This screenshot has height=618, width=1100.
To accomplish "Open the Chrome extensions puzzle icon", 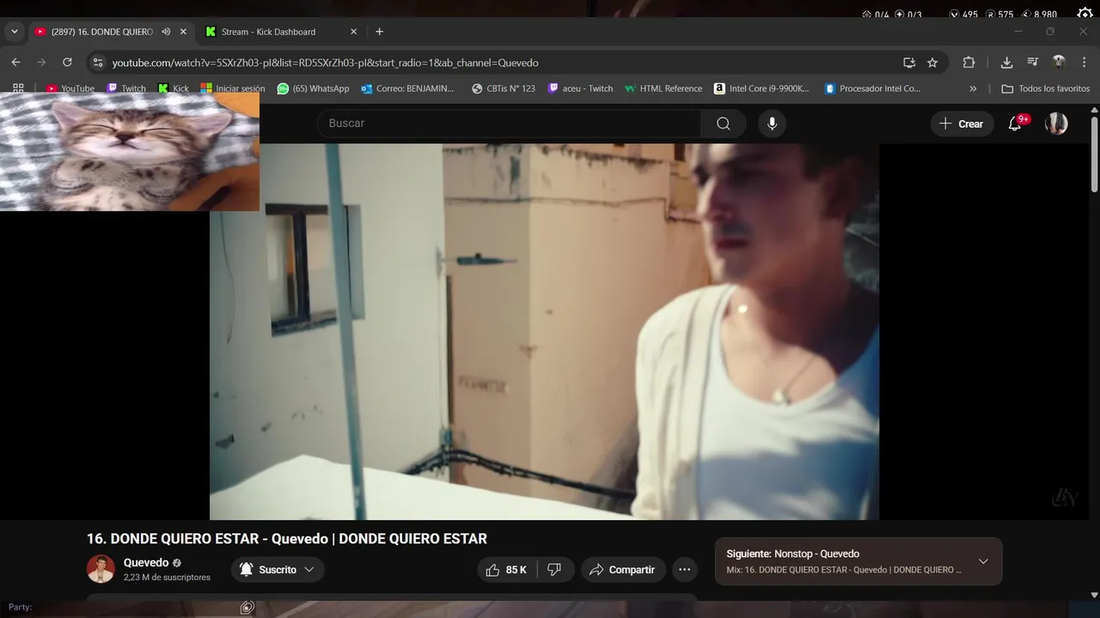I will [969, 63].
